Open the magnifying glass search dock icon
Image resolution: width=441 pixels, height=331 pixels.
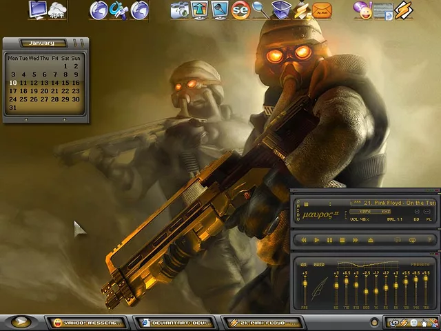260,10
